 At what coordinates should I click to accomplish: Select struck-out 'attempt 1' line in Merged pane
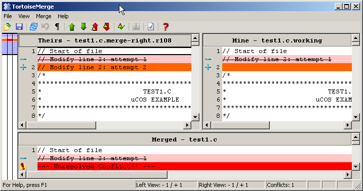(194, 158)
